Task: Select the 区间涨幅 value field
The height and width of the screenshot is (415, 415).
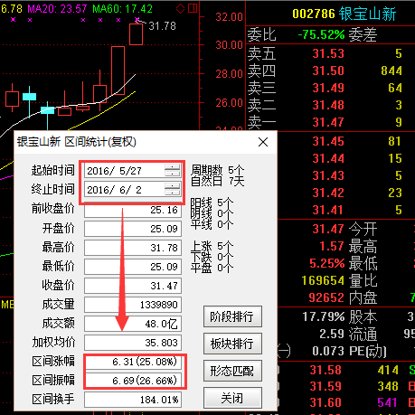Action: [x=134, y=362]
